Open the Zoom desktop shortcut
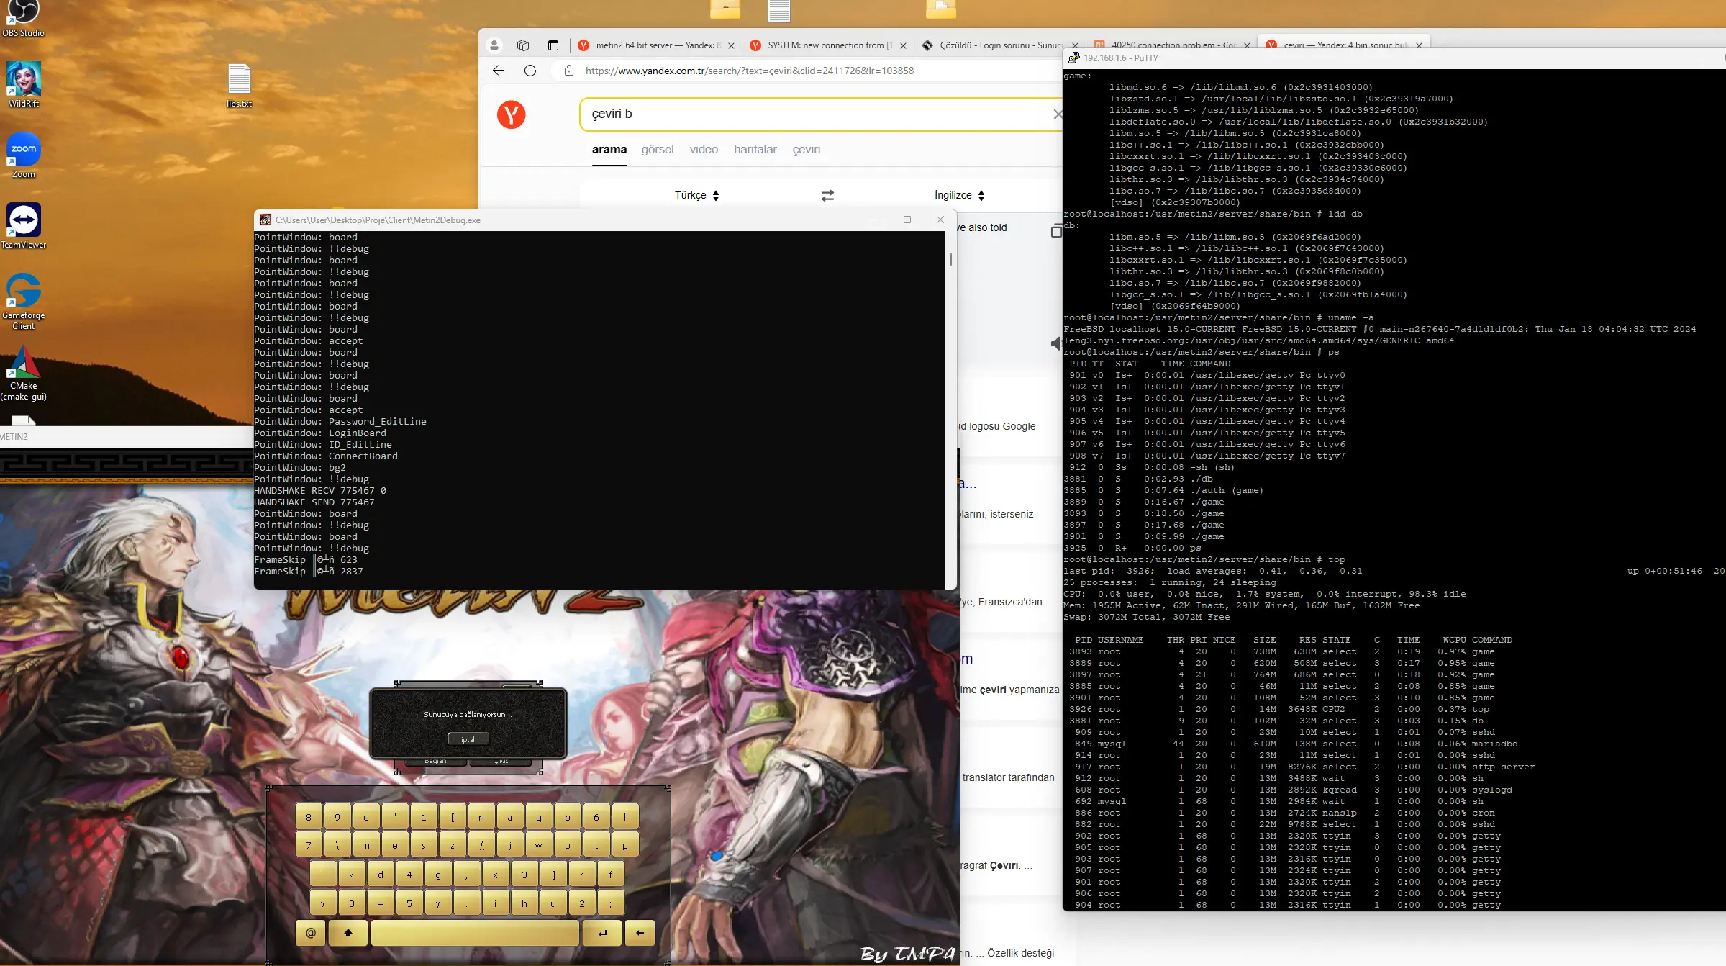The height and width of the screenshot is (966, 1726). click(x=23, y=150)
